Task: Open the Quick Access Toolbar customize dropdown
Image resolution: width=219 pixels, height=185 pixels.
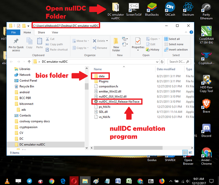Action: 28,26
